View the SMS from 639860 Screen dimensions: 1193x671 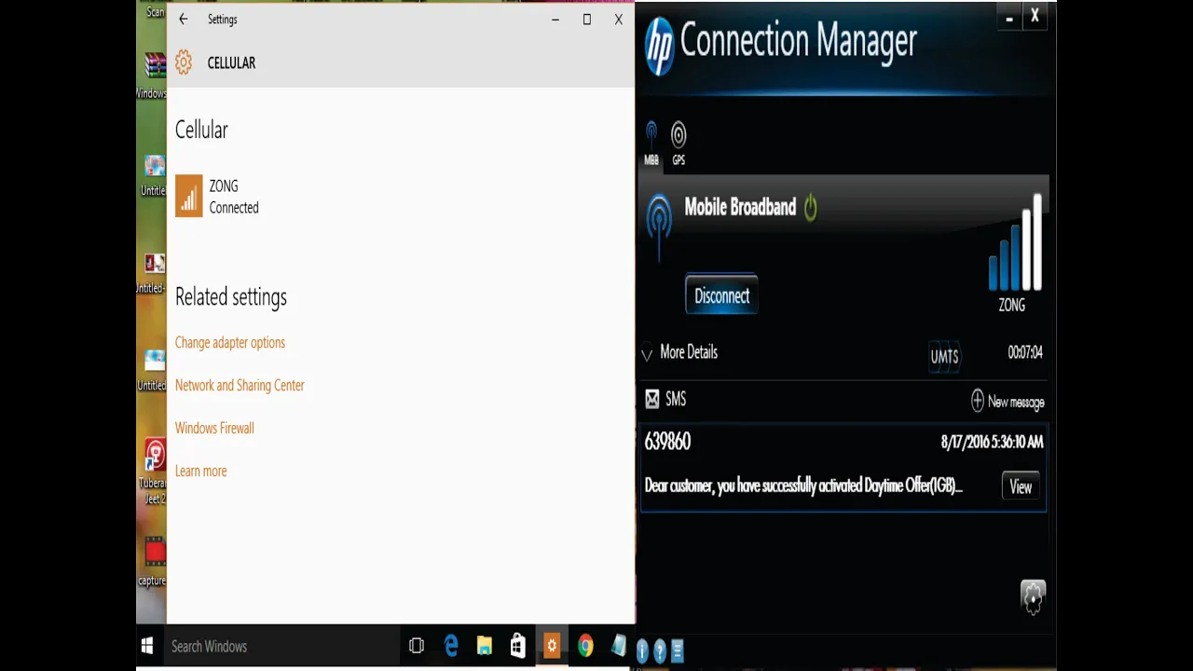[1021, 486]
